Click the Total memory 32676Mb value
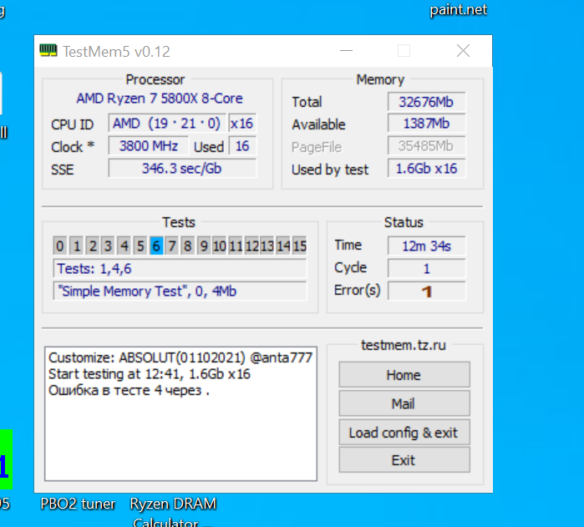The image size is (584, 527). tap(426, 102)
